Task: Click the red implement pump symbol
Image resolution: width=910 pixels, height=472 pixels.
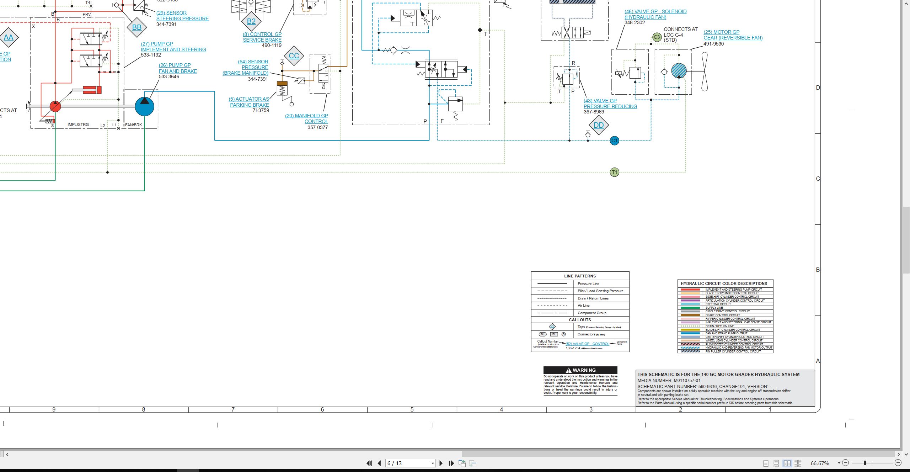Action: 55,106
